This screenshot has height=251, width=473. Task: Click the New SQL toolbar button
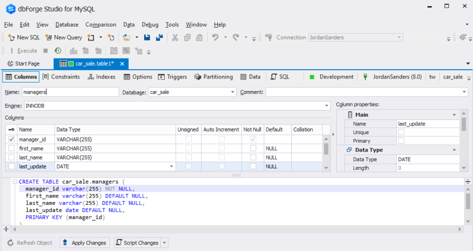[x=24, y=37]
